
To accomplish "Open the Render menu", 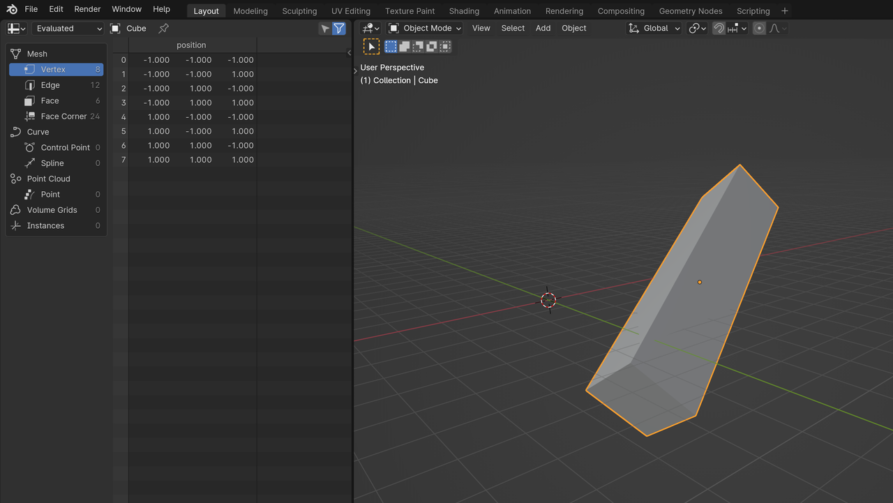I will click(x=87, y=9).
